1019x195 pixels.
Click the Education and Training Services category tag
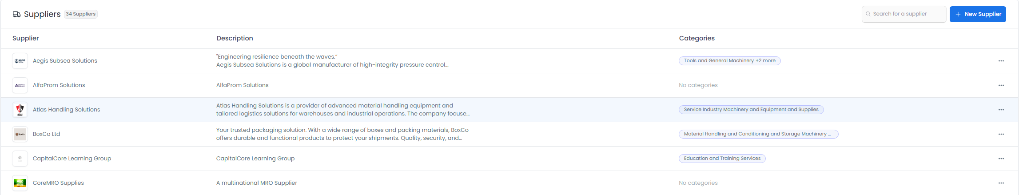[x=722, y=159]
